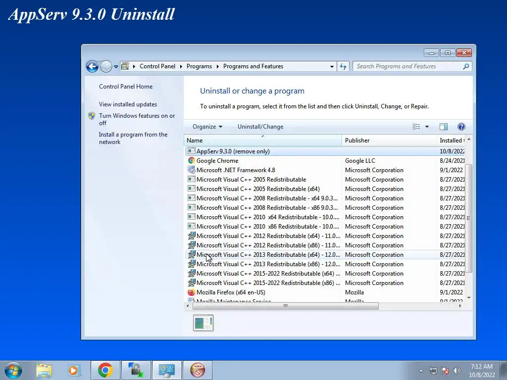The height and width of the screenshot is (380, 507).
Task: Click icon of Visual C++ 2012 (x64) entry
Action: pyautogui.click(x=192, y=236)
